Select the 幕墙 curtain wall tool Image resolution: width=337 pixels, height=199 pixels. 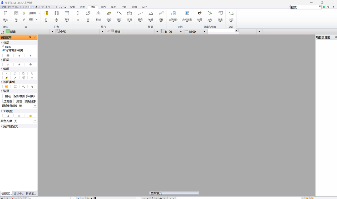point(67,13)
